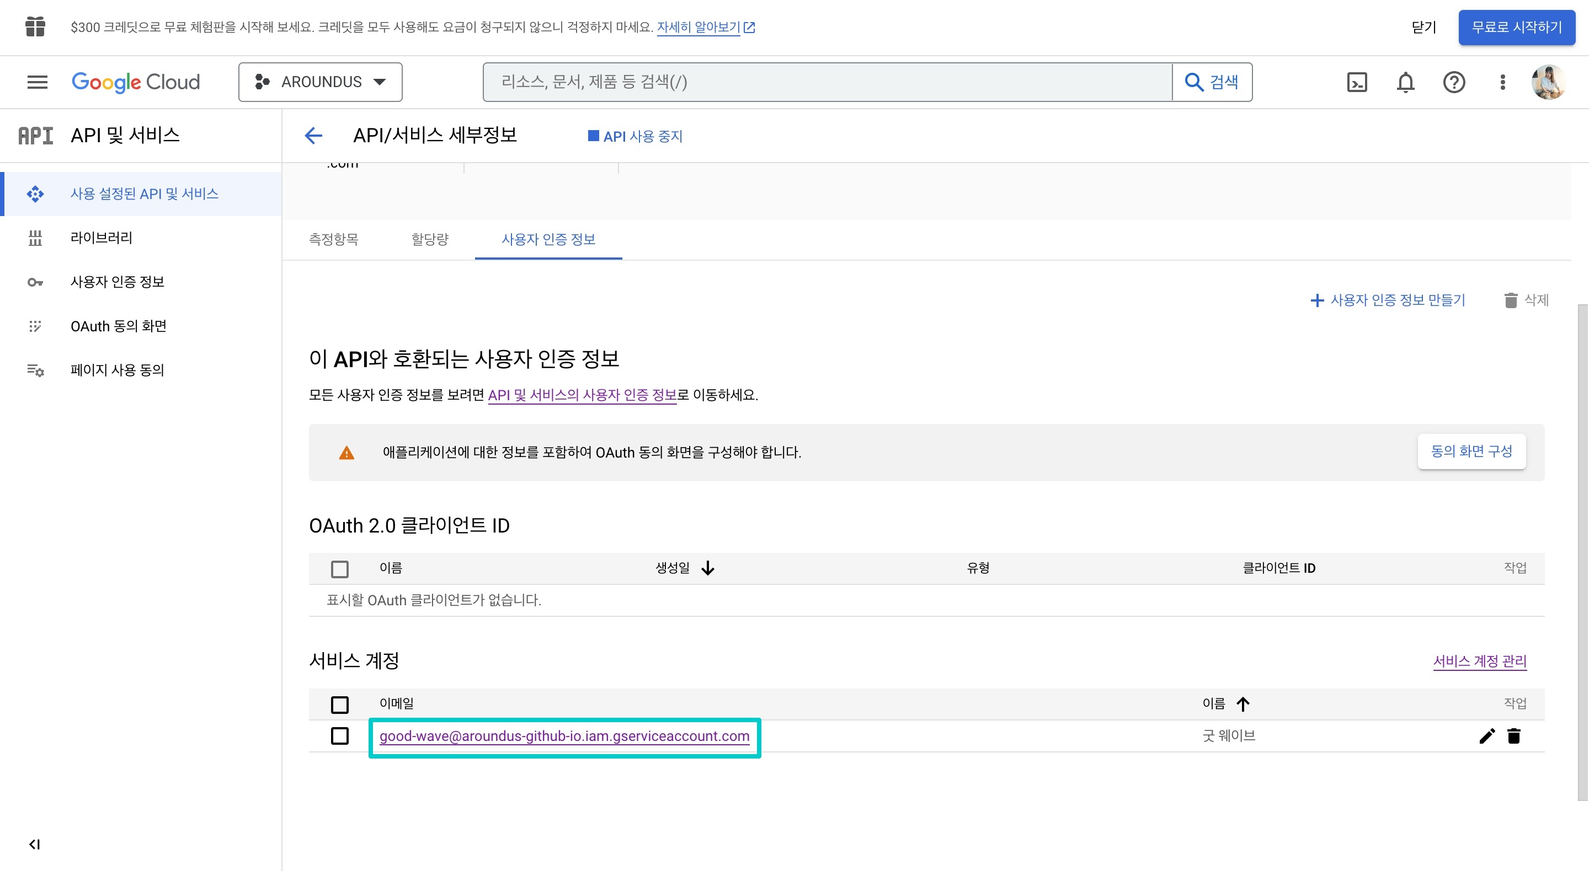Check the good-wave service account row checkbox
Viewport: 1589px width, 871px height.
[x=340, y=736]
